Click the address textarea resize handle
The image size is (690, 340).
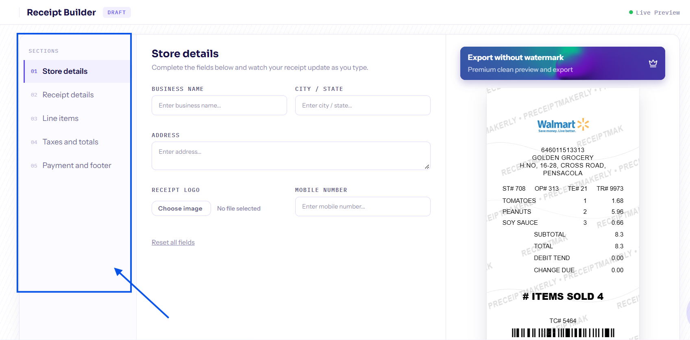point(427,167)
